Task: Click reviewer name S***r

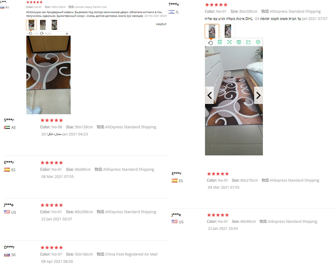Action: tap(9, 120)
